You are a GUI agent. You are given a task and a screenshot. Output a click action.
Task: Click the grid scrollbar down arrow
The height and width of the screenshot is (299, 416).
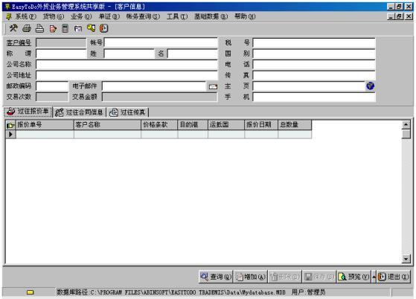(x=406, y=258)
